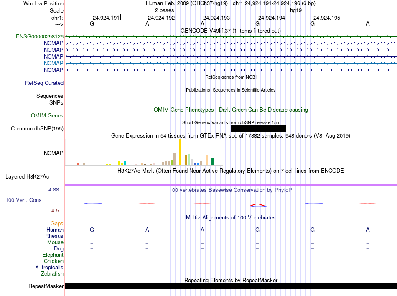Open Multiz Alignments of 100 Vertebrates title
Viewport: 397px width, 296px height.
(x=231, y=217)
